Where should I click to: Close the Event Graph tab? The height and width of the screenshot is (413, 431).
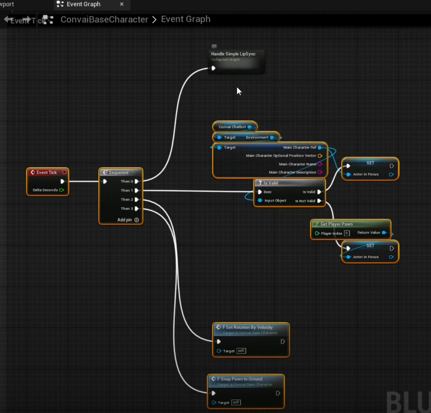coord(122,4)
